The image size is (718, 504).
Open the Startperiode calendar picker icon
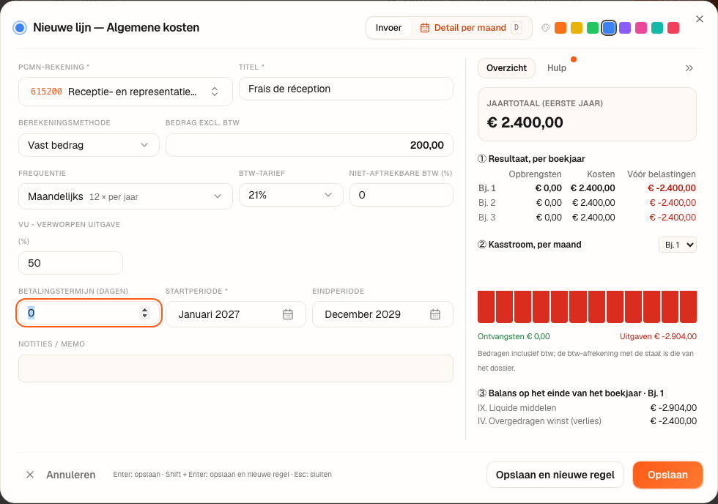pos(287,314)
